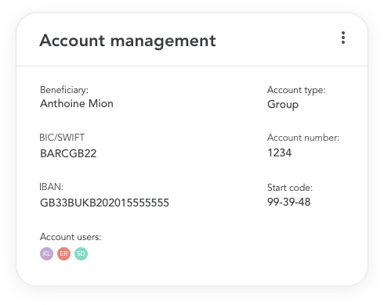
Task: Select beneficiary name Anthoine Mion
Action: [x=77, y=104]
